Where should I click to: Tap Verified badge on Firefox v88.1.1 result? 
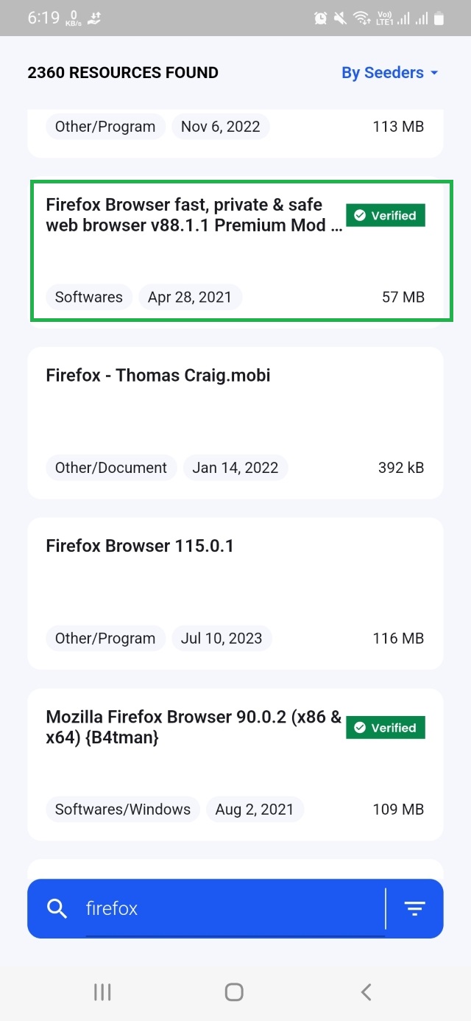[386, 216]
